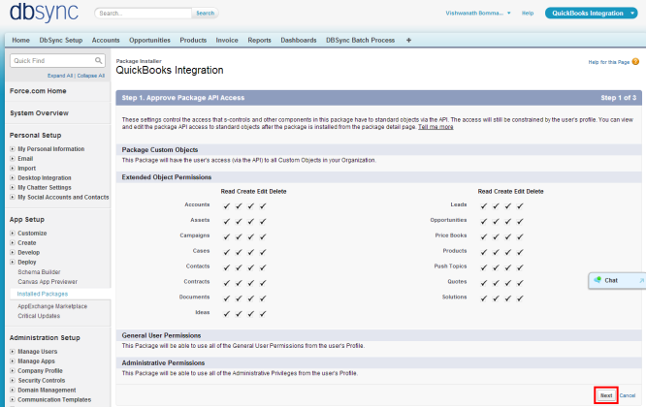The image size is (646, 407).
Task: Click the magnifier icon in Quick Find
Action: (99, 60)
